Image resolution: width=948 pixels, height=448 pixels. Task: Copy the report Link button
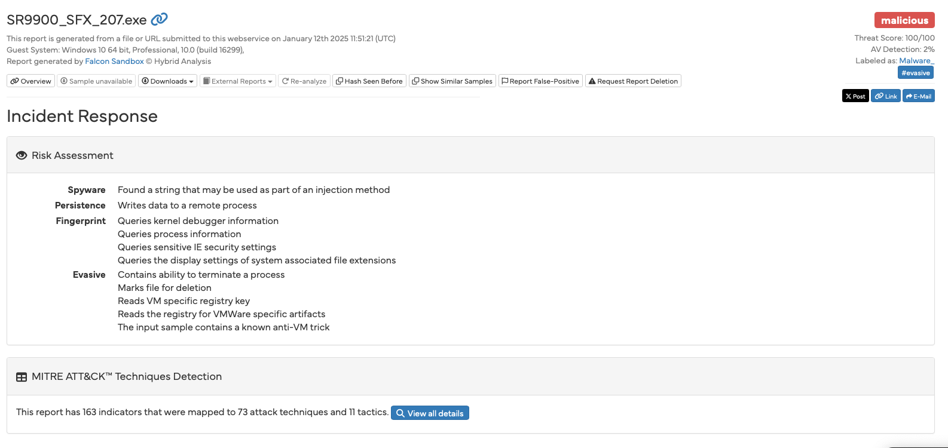coord(886,96)
